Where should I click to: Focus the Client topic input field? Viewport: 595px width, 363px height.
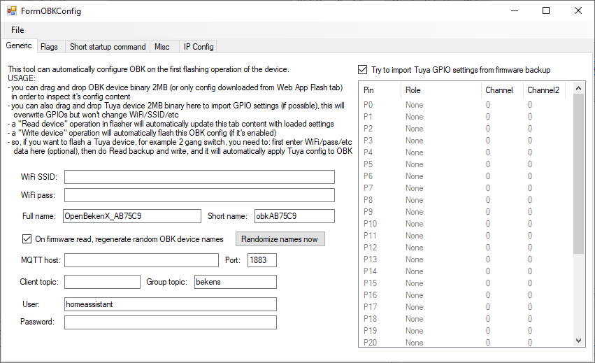[x=103, y=282]
